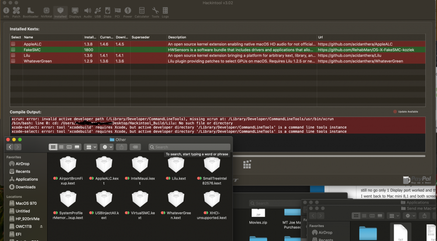Open the Logs section icon
This screenshot has height=241, width=437.
[x=165, y=13]
